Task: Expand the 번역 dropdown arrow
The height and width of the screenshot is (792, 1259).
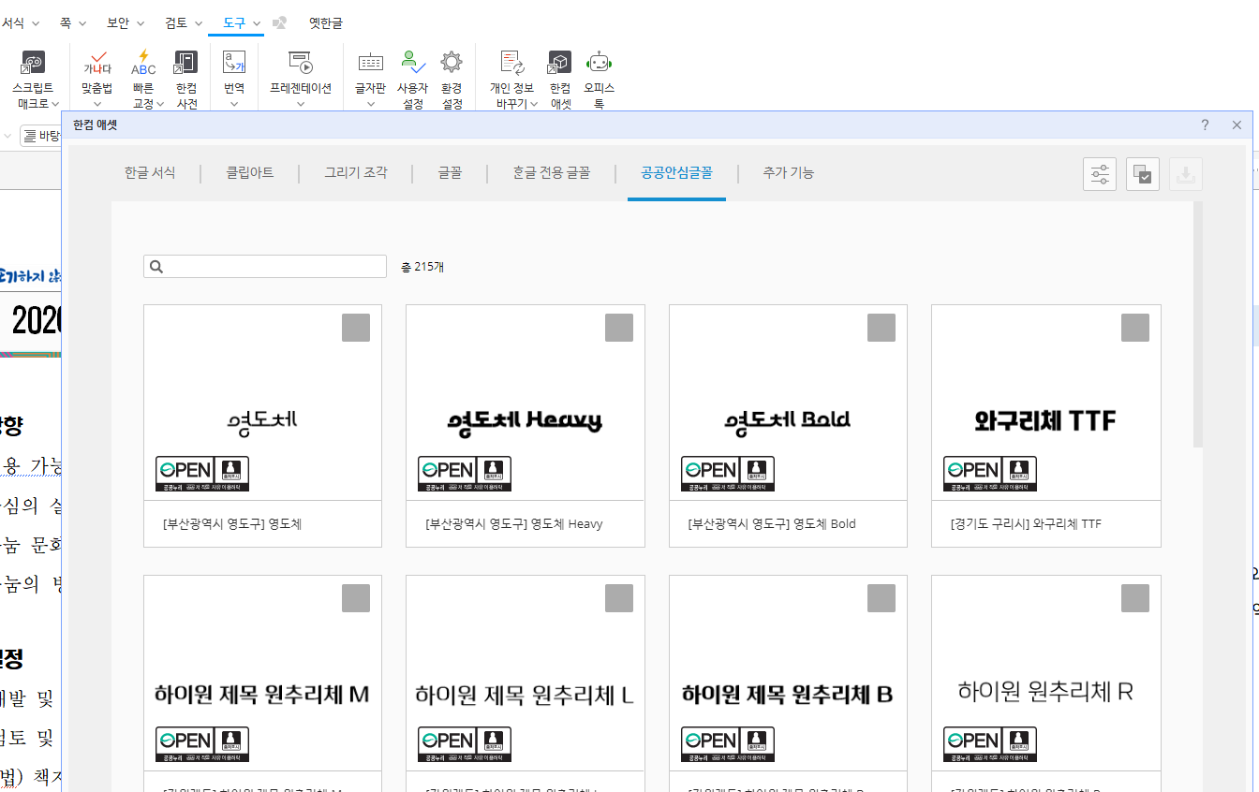Action: coord(234,104)
